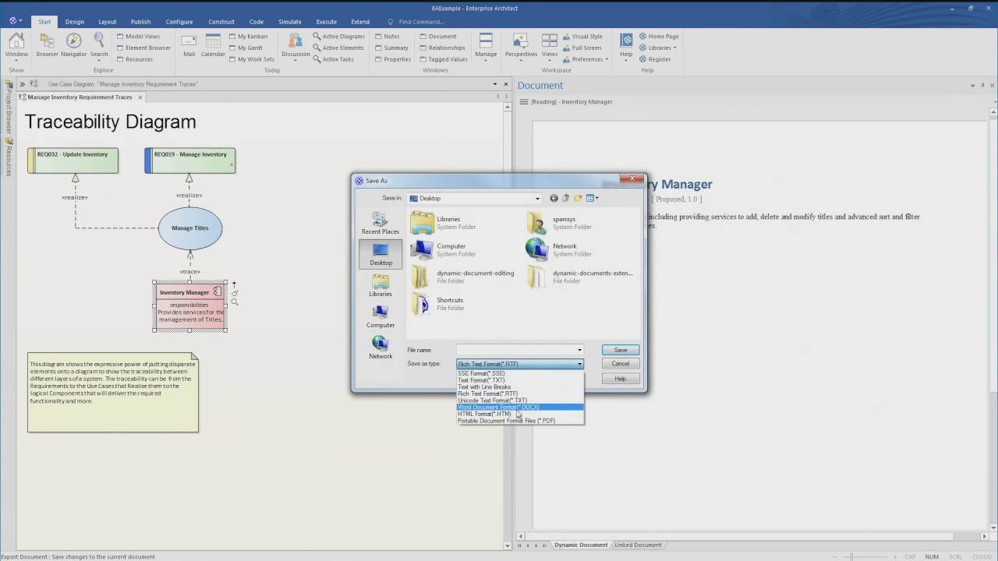Toggle the My Gantt option

(x=246, y=48)
